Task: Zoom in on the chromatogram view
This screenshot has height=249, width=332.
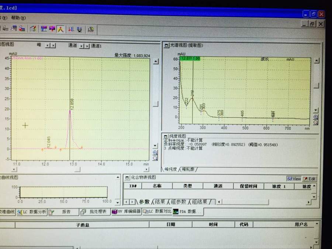Action: point(155,152)
